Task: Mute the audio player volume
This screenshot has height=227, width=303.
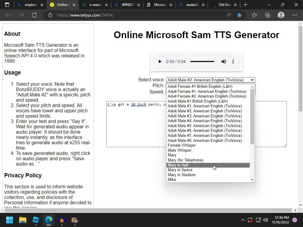Action: point(224,61)
